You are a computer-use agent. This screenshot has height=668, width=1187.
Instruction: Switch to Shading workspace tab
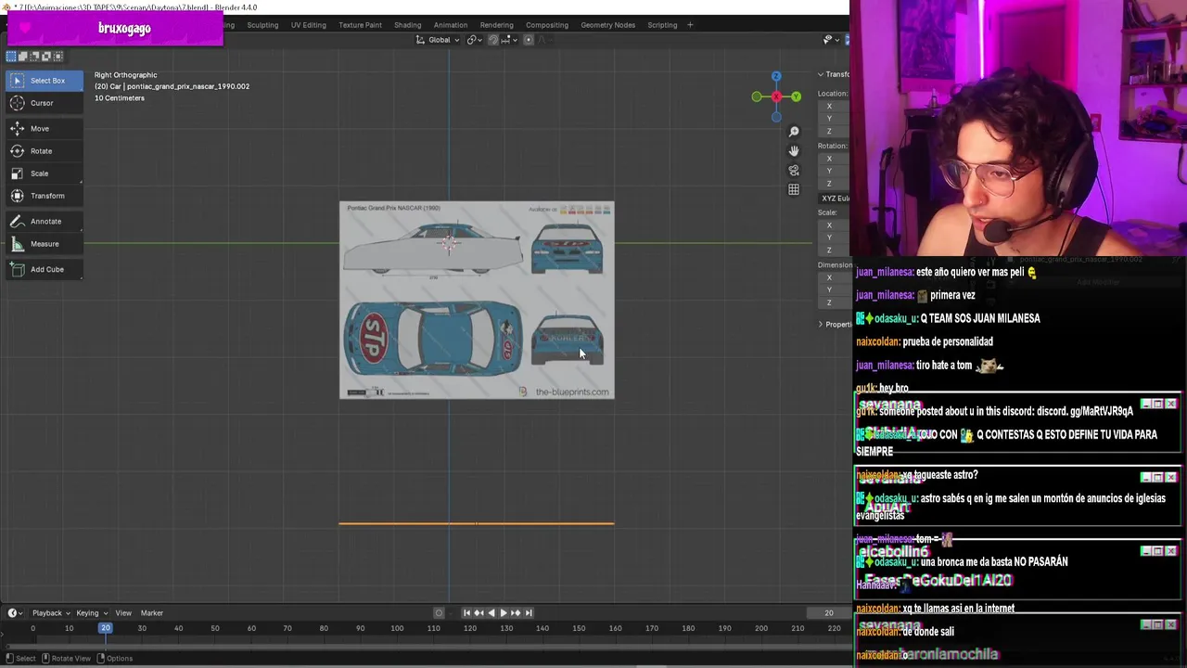[x=407, y=25]
